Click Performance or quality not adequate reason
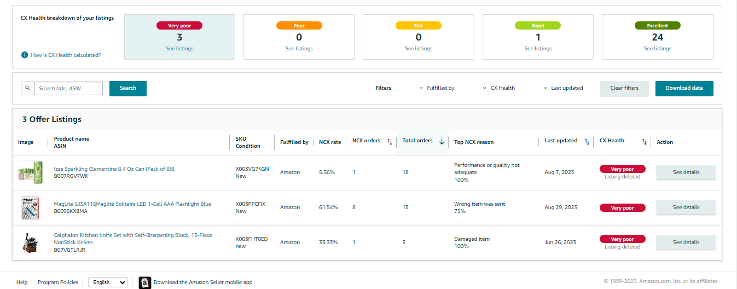The width and height of the screenshot is (737, 289). pyautogui.click(x=487, y=169)
